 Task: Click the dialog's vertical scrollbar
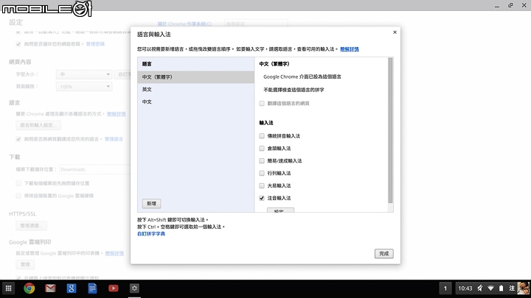pos(390,130)
